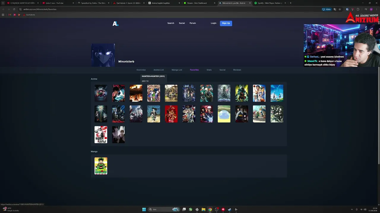Click the taskbar search box
Screen dimensions: 380x213
tap(164, 209)
